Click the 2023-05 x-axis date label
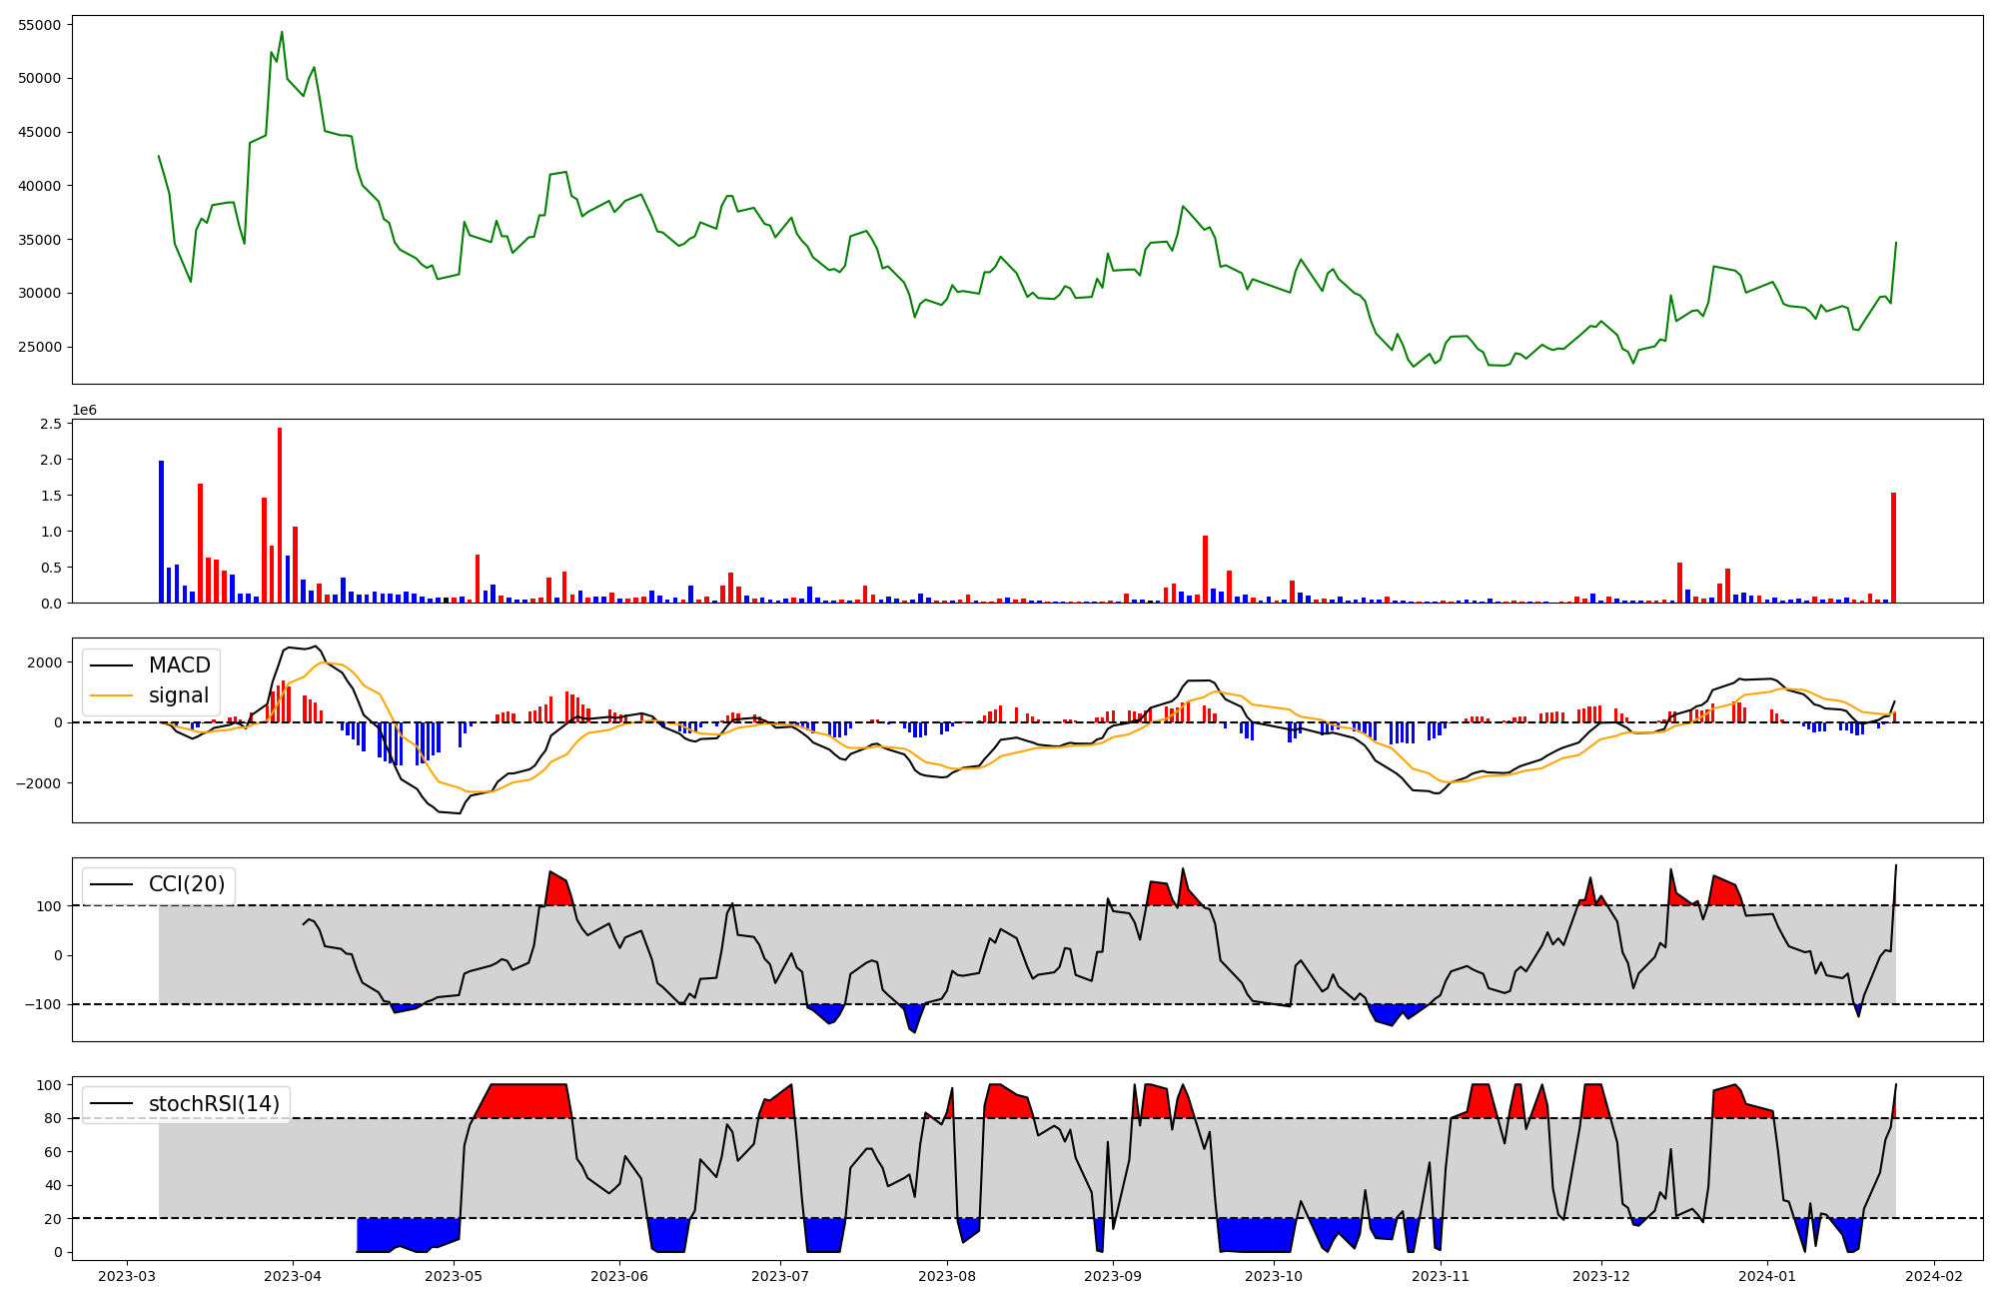This screenshot has height=1299, width=1998. coord(455,1276)
